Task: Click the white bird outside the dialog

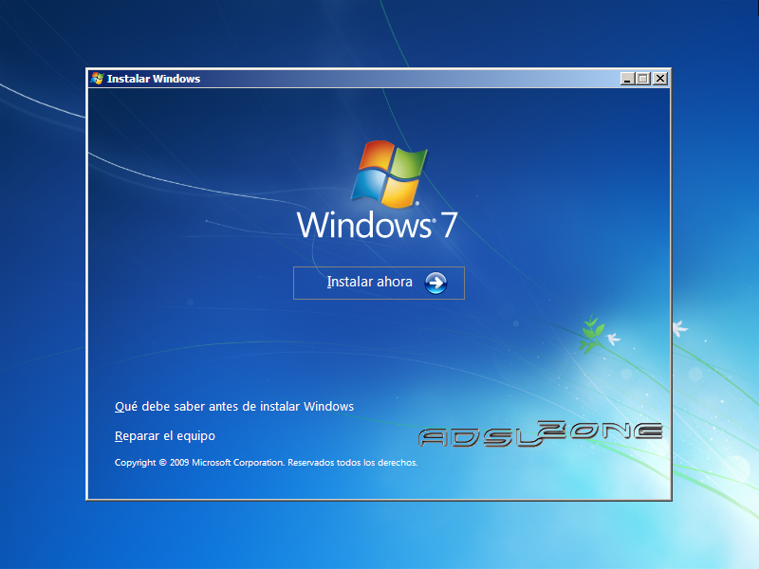Action: 679,328
